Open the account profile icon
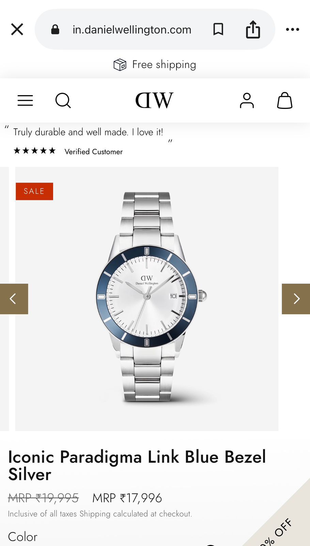 [247, 100]
